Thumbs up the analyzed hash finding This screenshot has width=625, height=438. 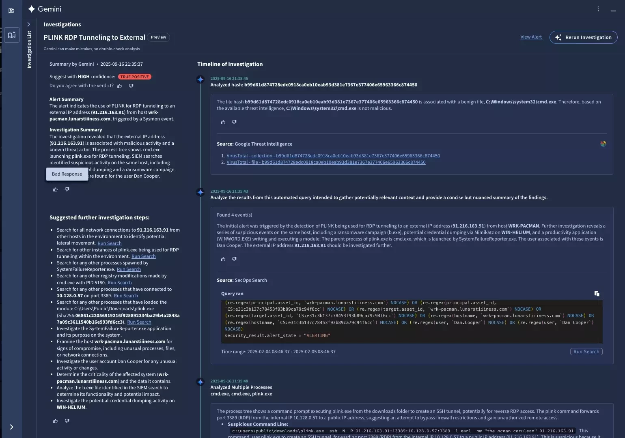click(x=223, y=122)
